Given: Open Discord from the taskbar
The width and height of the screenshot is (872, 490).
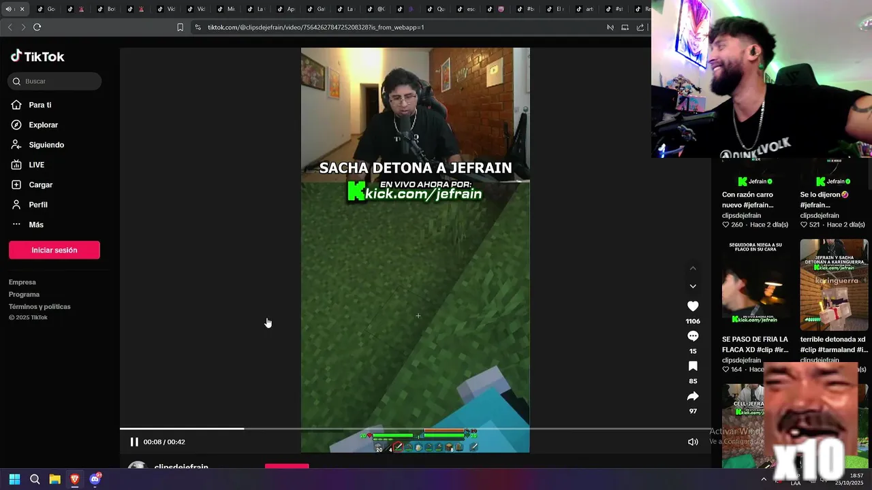Looking at the screenshot, I should (95, 479).
